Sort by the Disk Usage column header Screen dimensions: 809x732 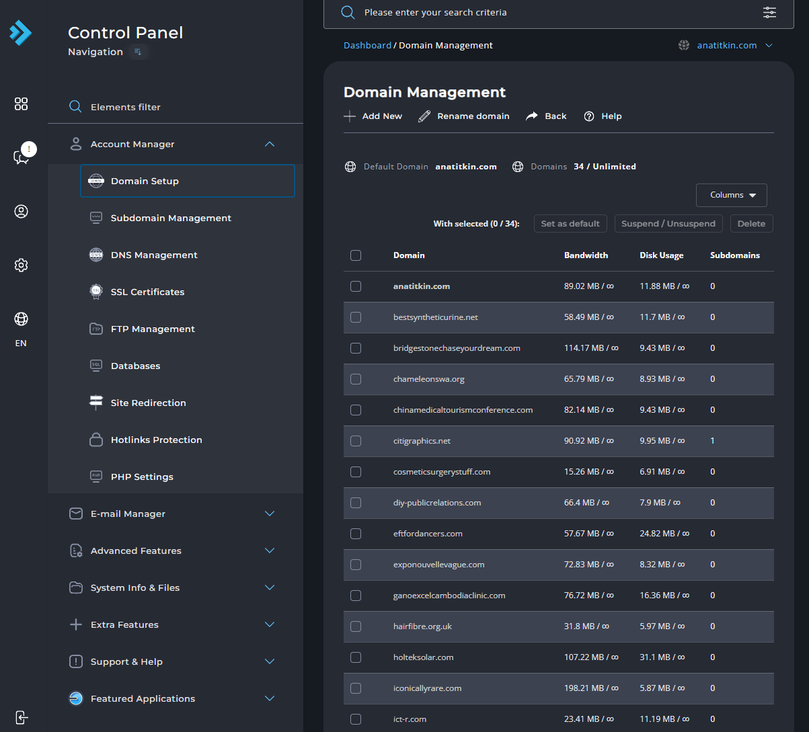coord(662,255)
